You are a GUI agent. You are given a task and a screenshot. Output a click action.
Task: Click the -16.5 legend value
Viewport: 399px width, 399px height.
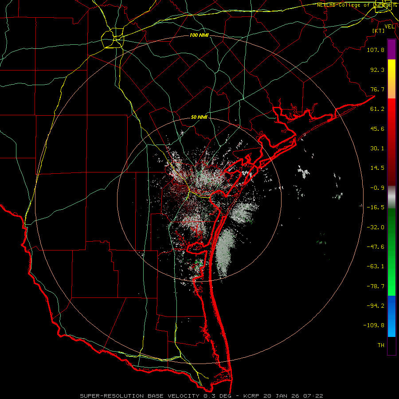376,207
